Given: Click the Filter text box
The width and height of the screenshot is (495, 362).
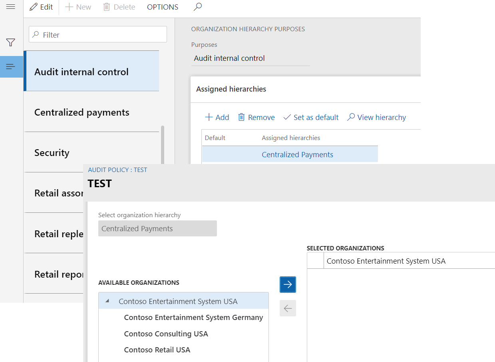Looking at the screenshot, I should [x=98, y=35].
